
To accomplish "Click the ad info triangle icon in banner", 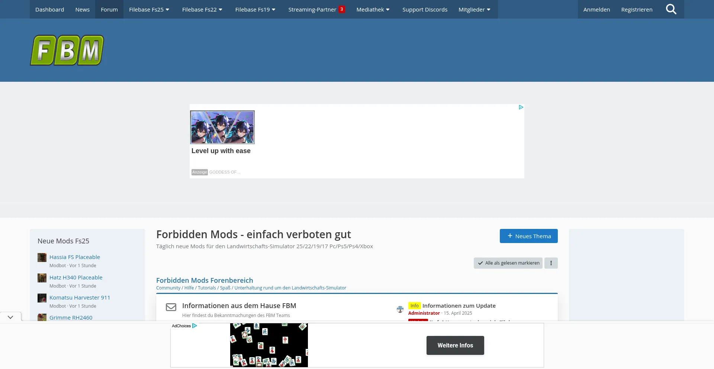I will point(521,107).
